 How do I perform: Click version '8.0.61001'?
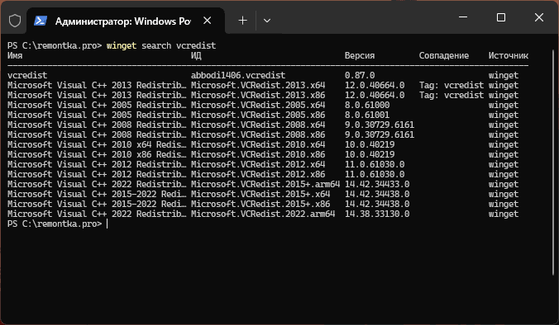367,115
